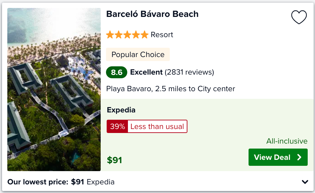This screenshot has height=193, width=315.
Task: Open the Excellent 2831 reviews link
Action: 172,72
